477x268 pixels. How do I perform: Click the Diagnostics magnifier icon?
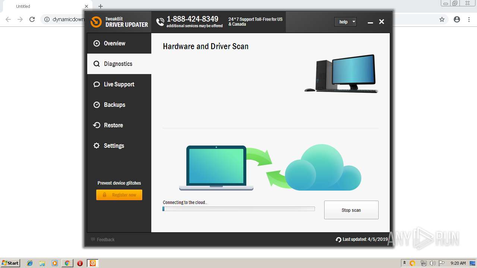[97, 64]
